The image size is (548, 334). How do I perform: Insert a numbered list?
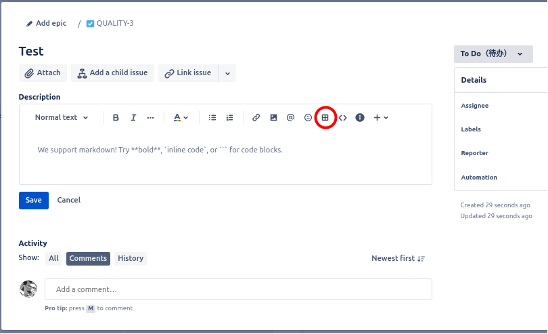[x=229, y=118]
